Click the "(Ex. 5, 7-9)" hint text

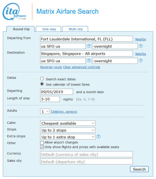[85, 99]
